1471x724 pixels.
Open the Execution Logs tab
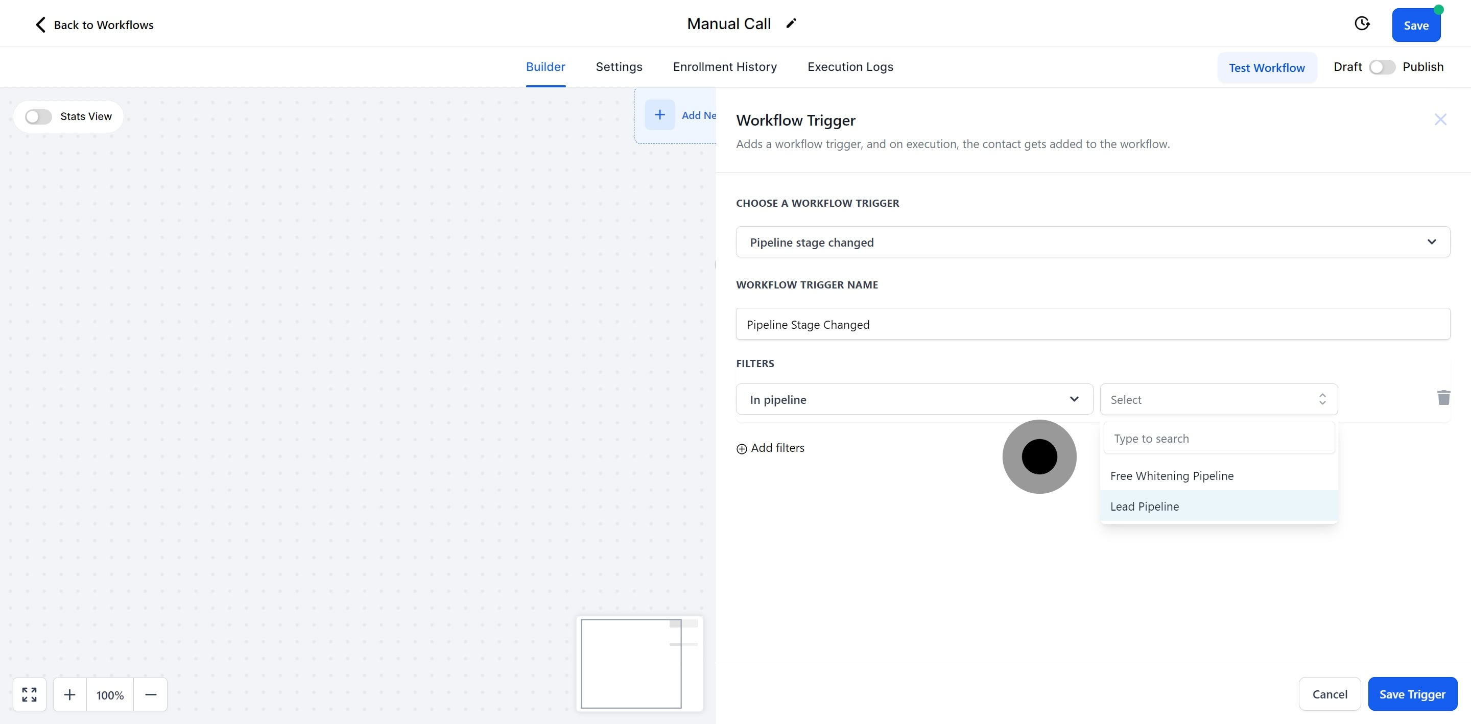[x=850, y=67]
